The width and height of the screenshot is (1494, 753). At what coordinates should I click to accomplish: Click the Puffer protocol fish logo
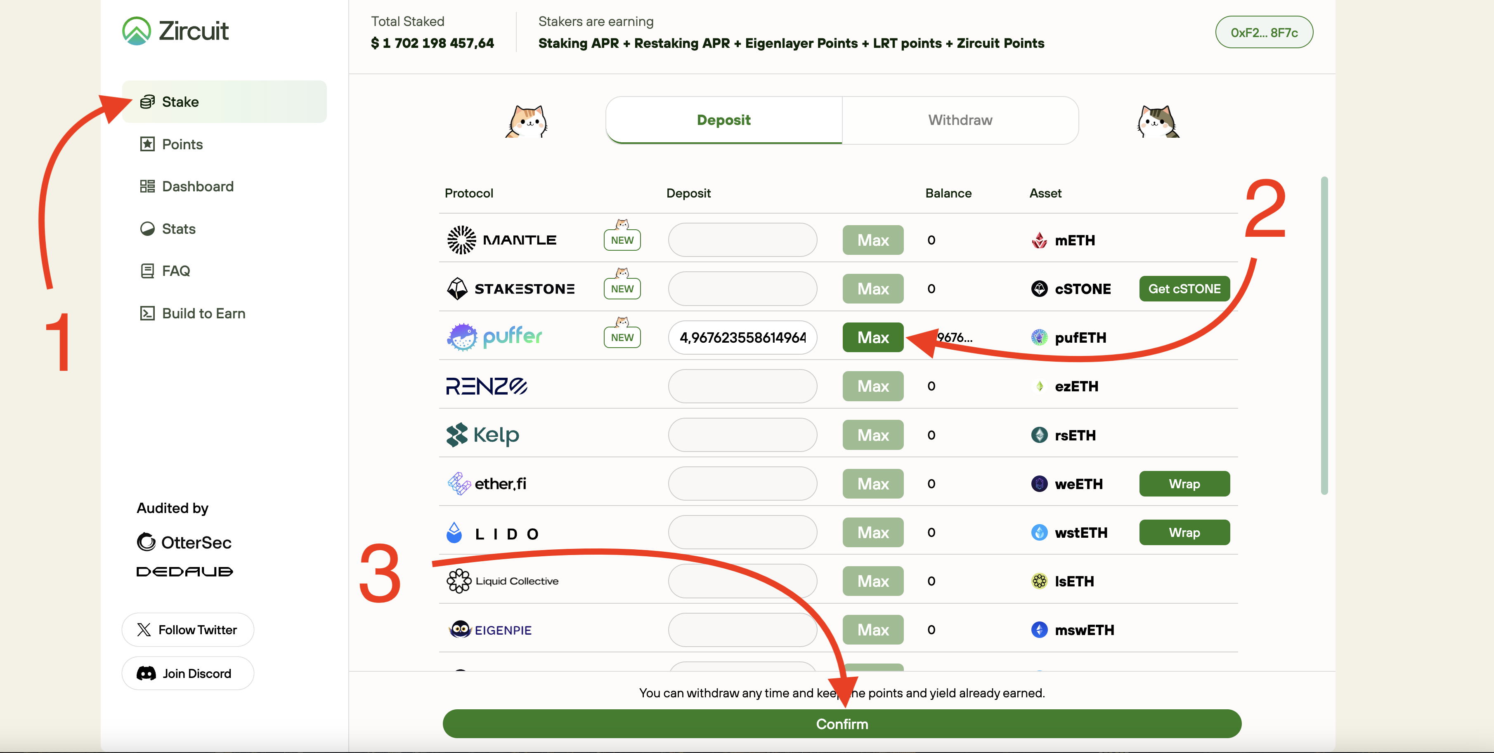[x=462, y=337]
